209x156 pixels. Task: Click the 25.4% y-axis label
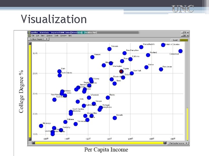(x=35, y=94)
